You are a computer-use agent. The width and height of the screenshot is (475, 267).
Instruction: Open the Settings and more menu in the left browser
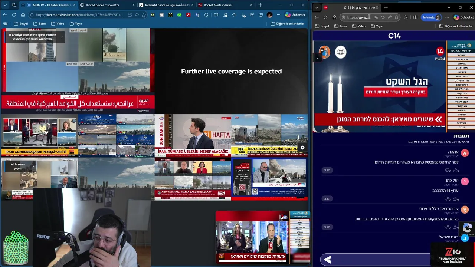tap(278, 15)
